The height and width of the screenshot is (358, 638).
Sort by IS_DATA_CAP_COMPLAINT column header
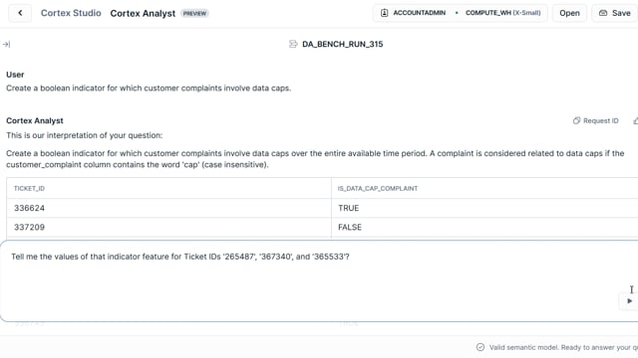tap(378, 188)
